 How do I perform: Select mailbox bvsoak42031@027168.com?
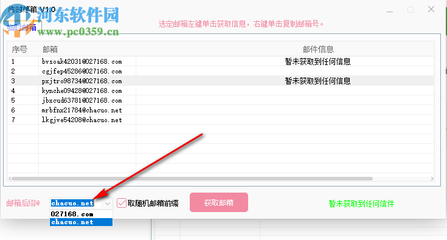point(82,61)
